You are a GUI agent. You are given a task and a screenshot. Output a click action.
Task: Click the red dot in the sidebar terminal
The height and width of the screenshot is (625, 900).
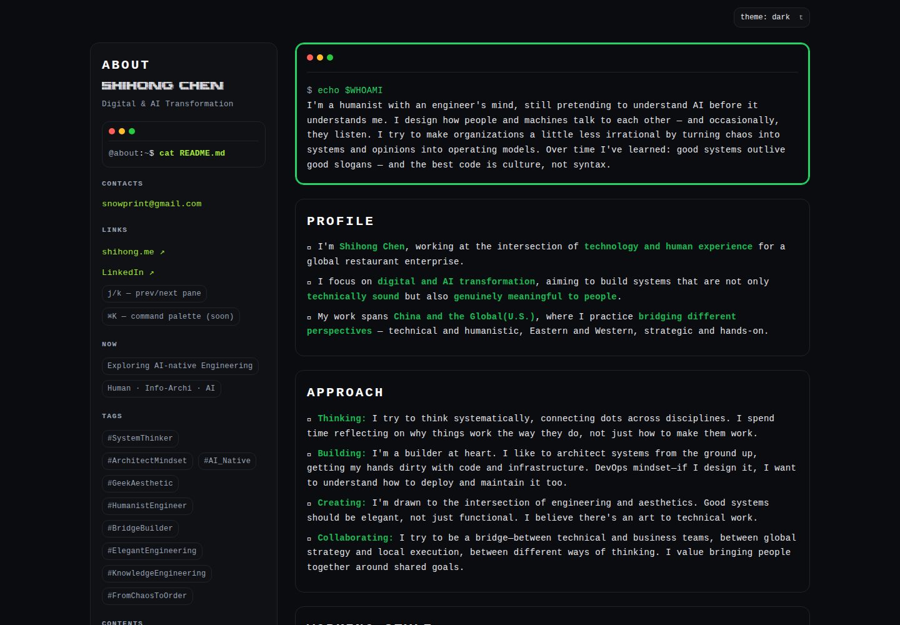(x=112, y=131)
